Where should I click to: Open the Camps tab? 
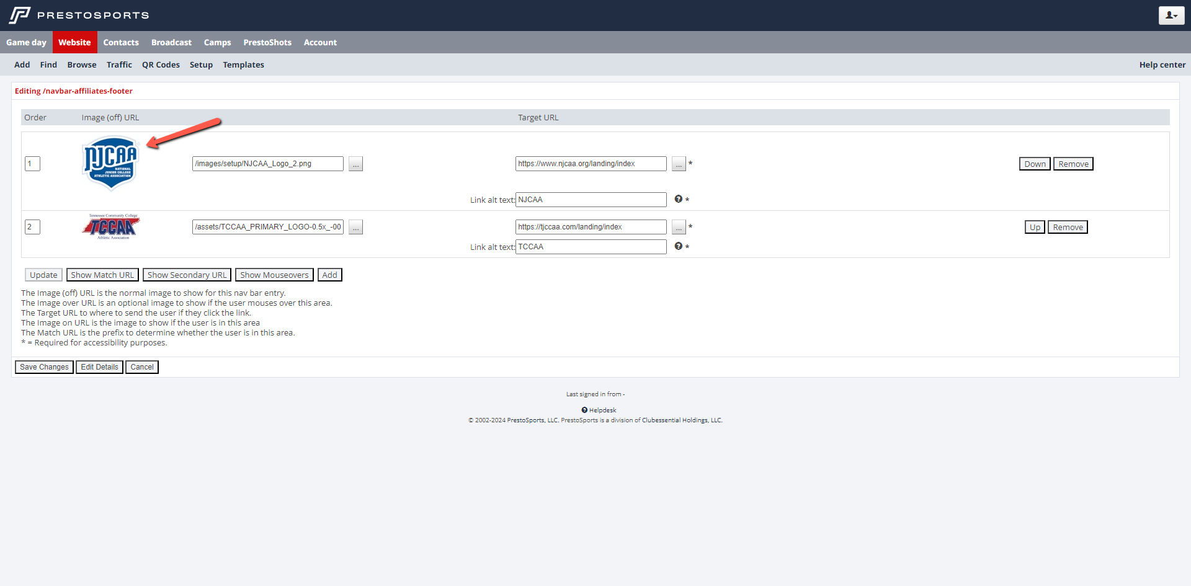click(x=217, y=42)
